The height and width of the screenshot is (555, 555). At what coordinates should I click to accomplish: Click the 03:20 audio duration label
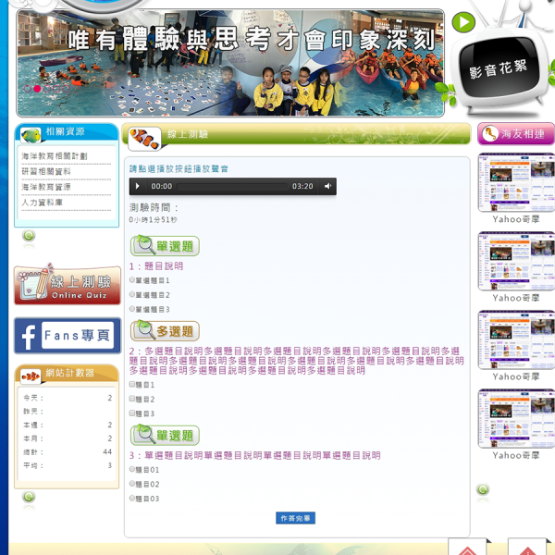(302, 186)
